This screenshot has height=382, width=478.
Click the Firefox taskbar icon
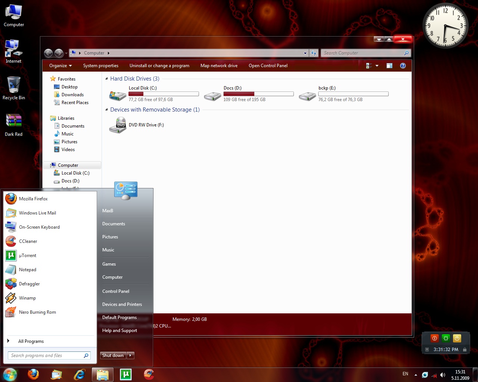(x=33, y=374)
